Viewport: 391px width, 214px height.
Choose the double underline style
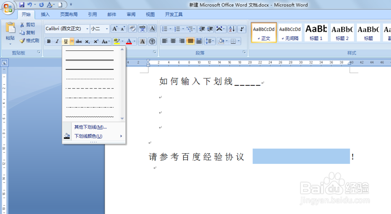tap(90, 60)
